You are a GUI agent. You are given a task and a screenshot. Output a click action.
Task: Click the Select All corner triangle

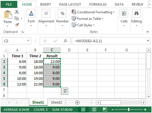(x=5, y=50)
